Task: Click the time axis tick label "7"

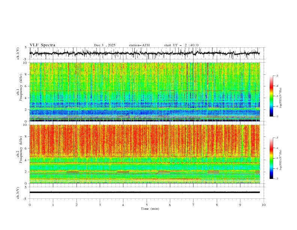Action: coord(193,205)
